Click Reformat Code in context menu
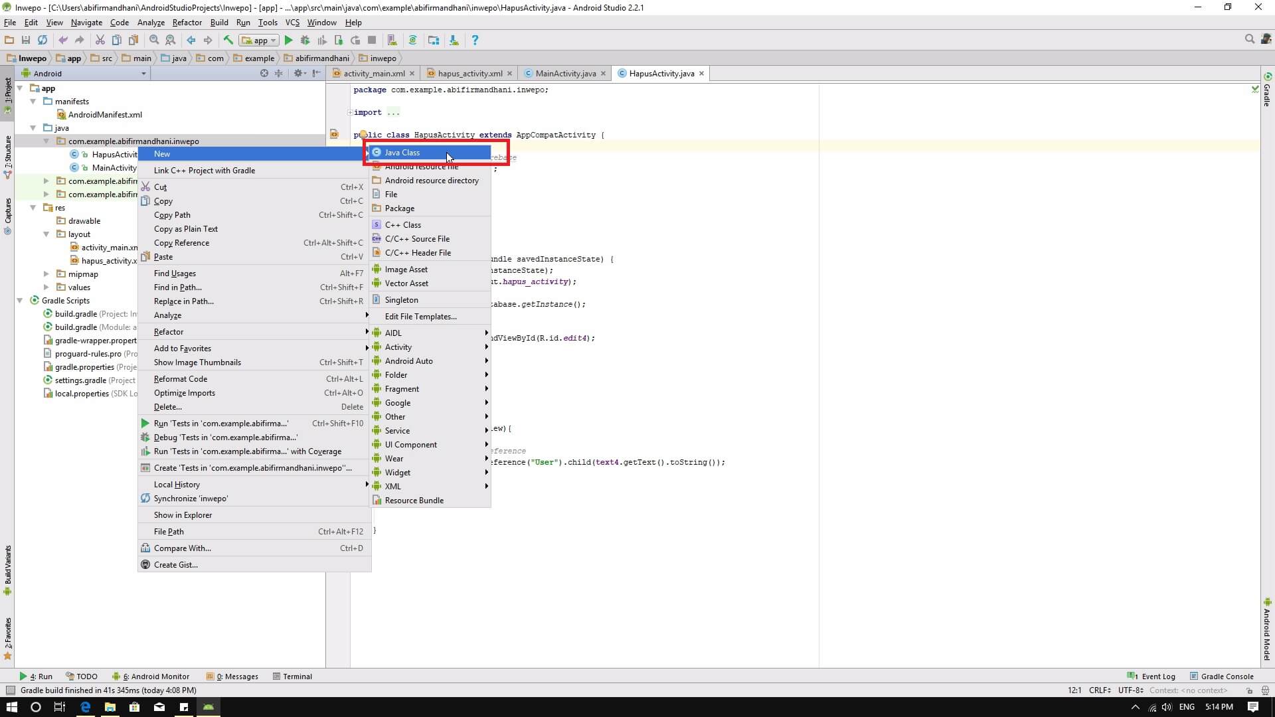 pos(181,379)
